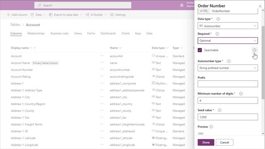The height and width of the screenshot is (149, 265).
Task: Open more options for Account Number row
Action: [101, 70]
